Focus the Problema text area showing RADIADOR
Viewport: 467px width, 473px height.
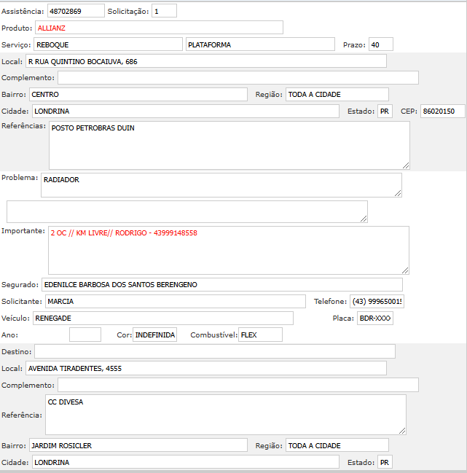pyautogui.click(x=221, y=184)
